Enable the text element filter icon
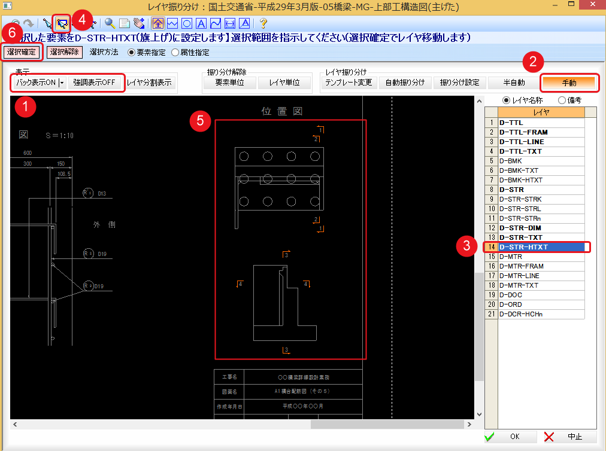Image resolution: width=606 pixels, height=451 pixels. click(202, 23)
